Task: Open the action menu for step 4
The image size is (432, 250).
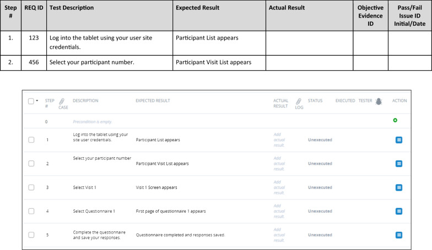Action: click(399, 211)
